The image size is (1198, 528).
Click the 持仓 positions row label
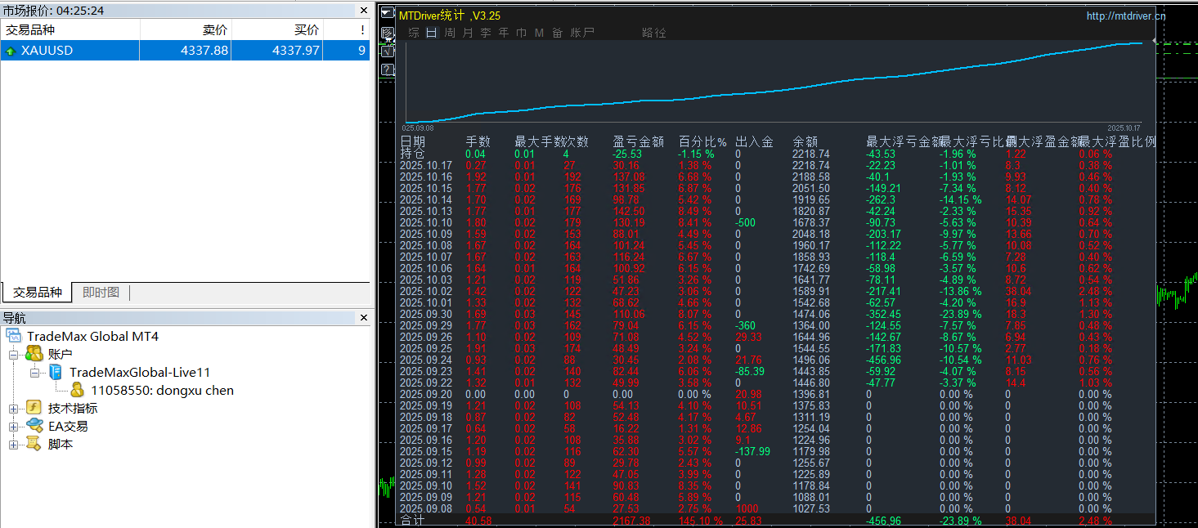412,154
